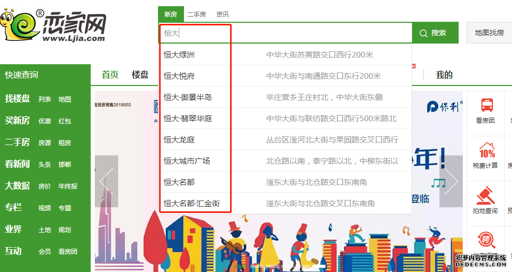Switch to the 新房 search tab

point(171,15)
